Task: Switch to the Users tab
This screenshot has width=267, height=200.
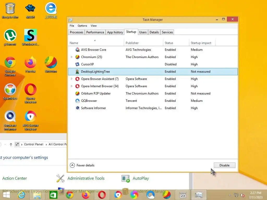Action: 143,32
